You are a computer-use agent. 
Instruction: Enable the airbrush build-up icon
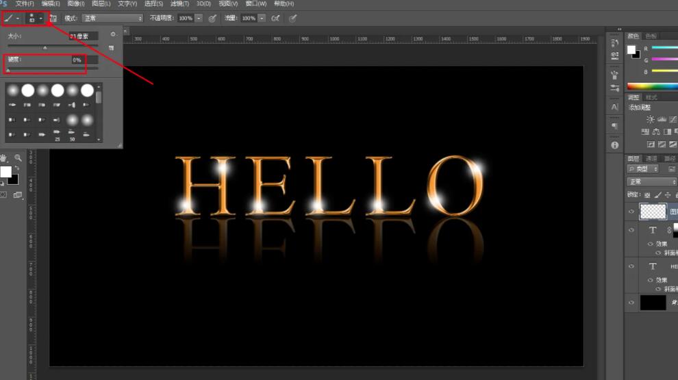click(x=275, y=18)
